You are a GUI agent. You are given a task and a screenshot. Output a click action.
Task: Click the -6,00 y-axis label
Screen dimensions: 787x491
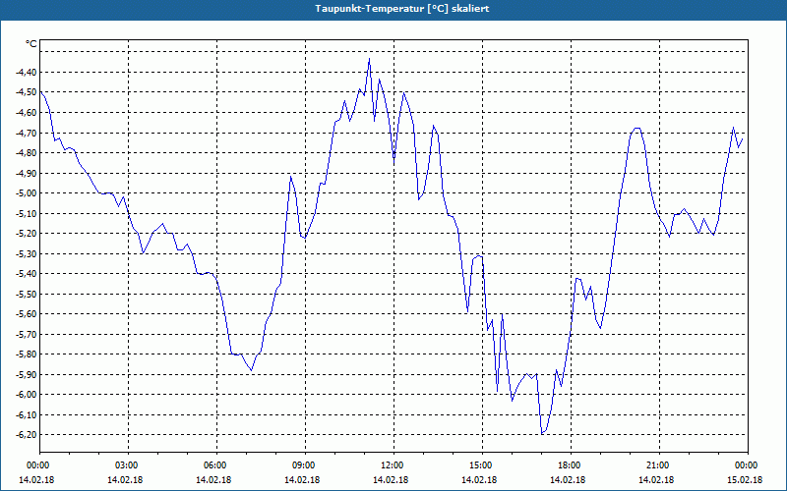pos(27,395)
